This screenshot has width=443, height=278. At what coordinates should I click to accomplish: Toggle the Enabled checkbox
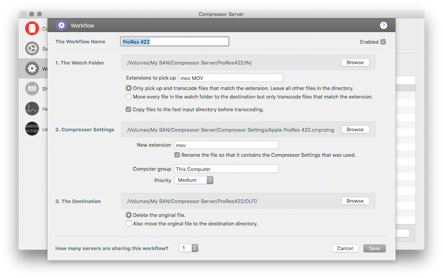383,42
